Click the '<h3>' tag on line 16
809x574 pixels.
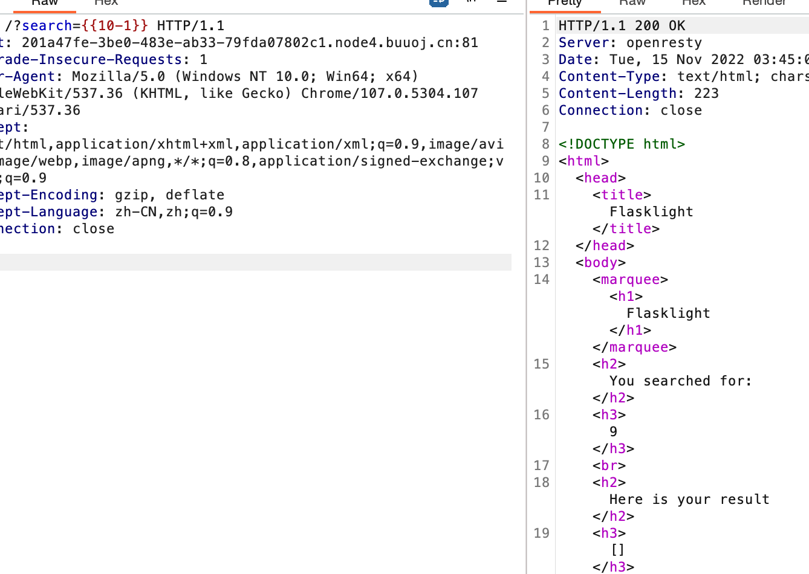pos(609,414)
